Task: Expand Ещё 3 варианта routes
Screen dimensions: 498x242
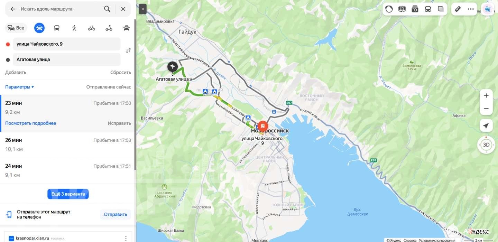Action: 68,194
